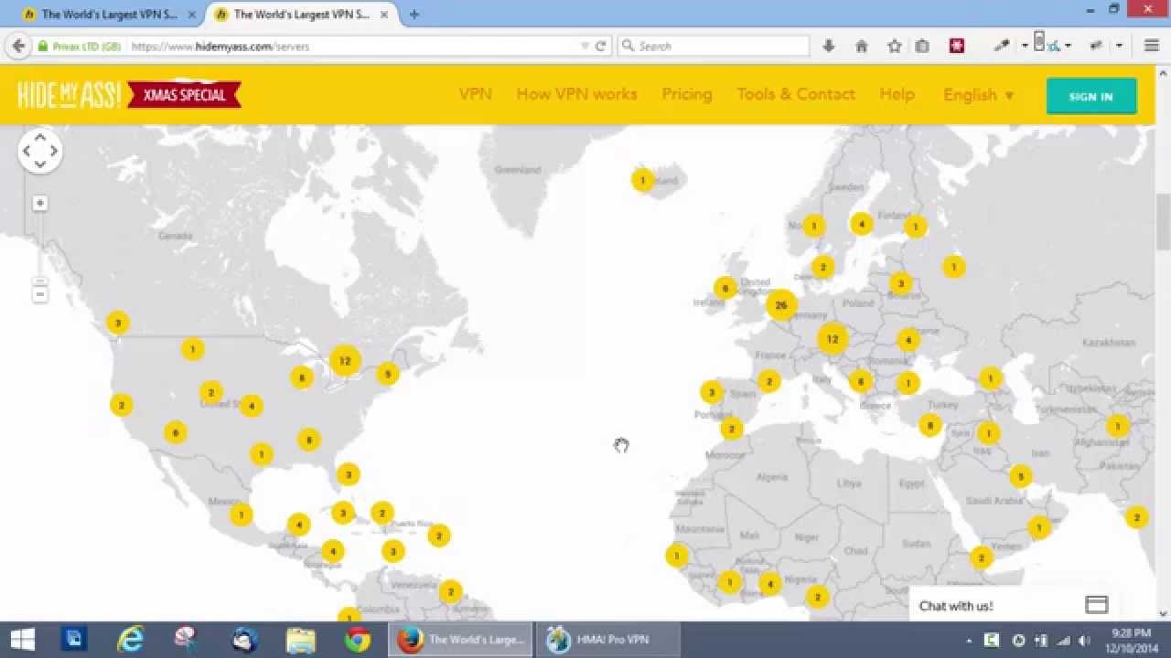Switch to the first browser tab
Image resolution: width=1171 pixels, height=658 pixels.
(110, 15)
